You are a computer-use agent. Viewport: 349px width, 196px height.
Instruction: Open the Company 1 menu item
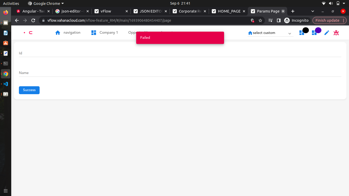(109, 33)
